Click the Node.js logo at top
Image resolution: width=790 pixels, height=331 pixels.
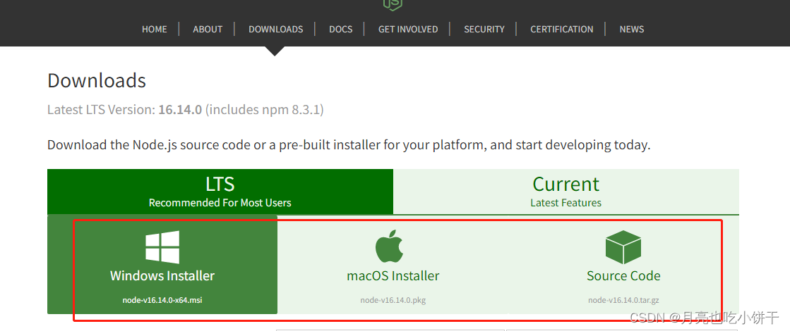393,4
